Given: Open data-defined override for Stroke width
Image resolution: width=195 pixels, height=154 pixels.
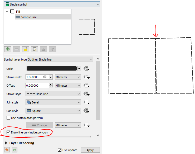Looking at the screenshot, I should click(86, 77).
